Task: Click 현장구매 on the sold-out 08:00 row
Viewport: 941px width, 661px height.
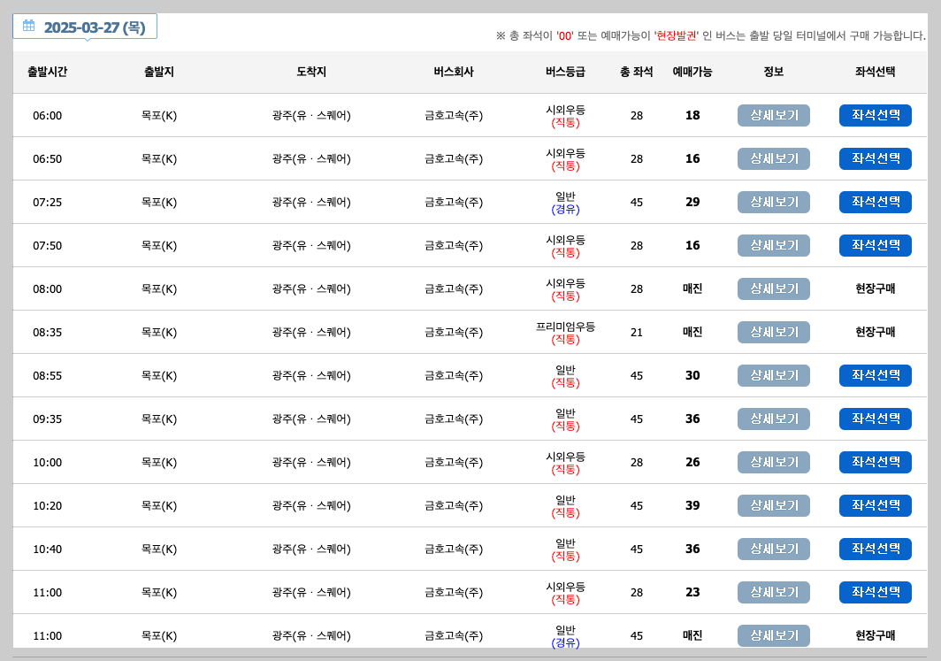Action: click(x=875, y=288)
